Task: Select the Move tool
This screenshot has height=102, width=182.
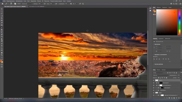Action: tap(2, 9)
